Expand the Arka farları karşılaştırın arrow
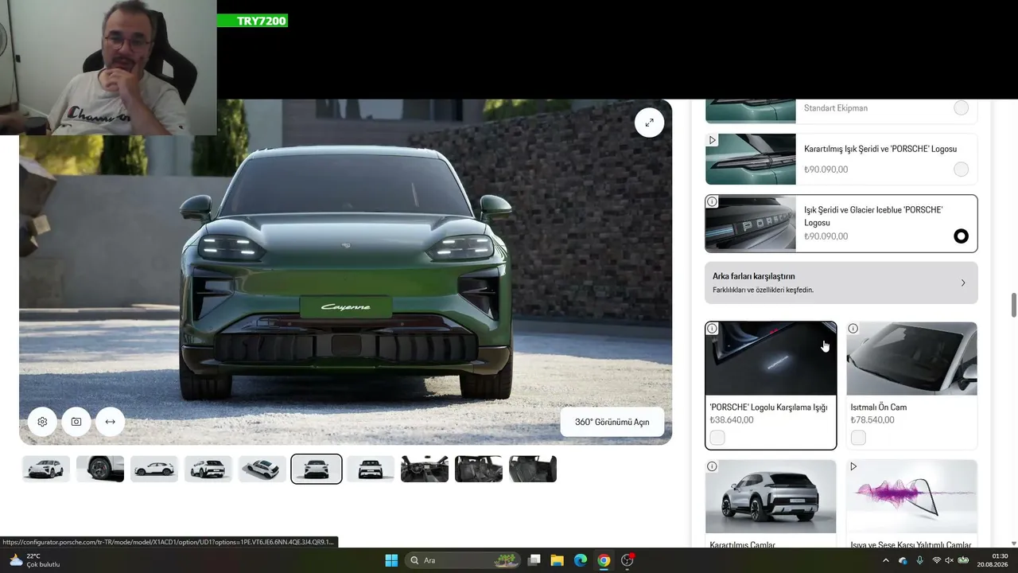 click(963, 283)
